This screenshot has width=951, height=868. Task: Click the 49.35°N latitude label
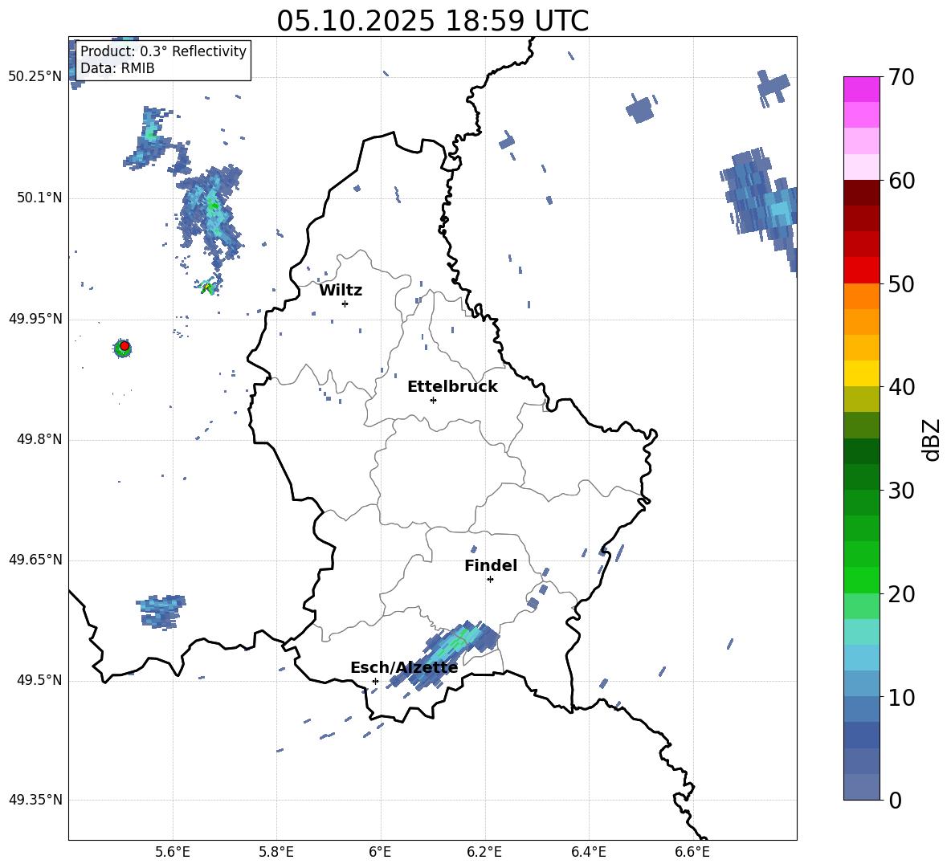[35, 800]
